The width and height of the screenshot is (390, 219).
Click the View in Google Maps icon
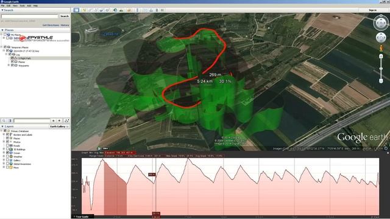(163, 10)
